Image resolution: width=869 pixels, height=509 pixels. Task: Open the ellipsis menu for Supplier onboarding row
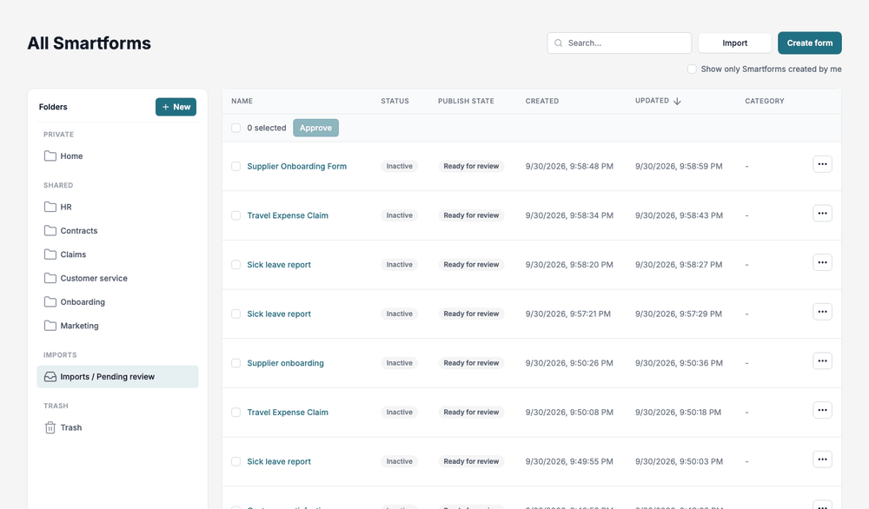click(x=822, y=361)
